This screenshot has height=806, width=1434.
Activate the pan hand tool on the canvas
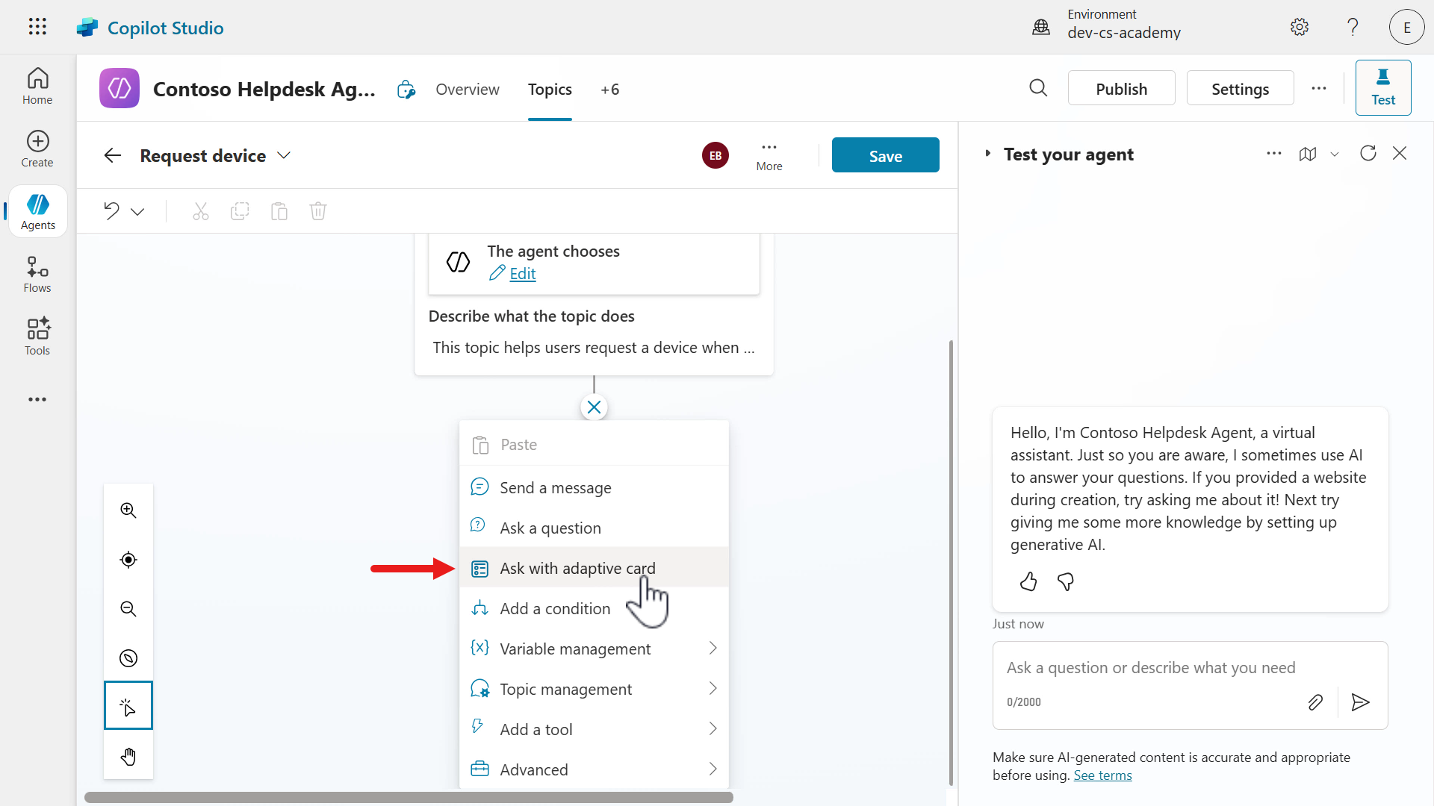(128, 756)
